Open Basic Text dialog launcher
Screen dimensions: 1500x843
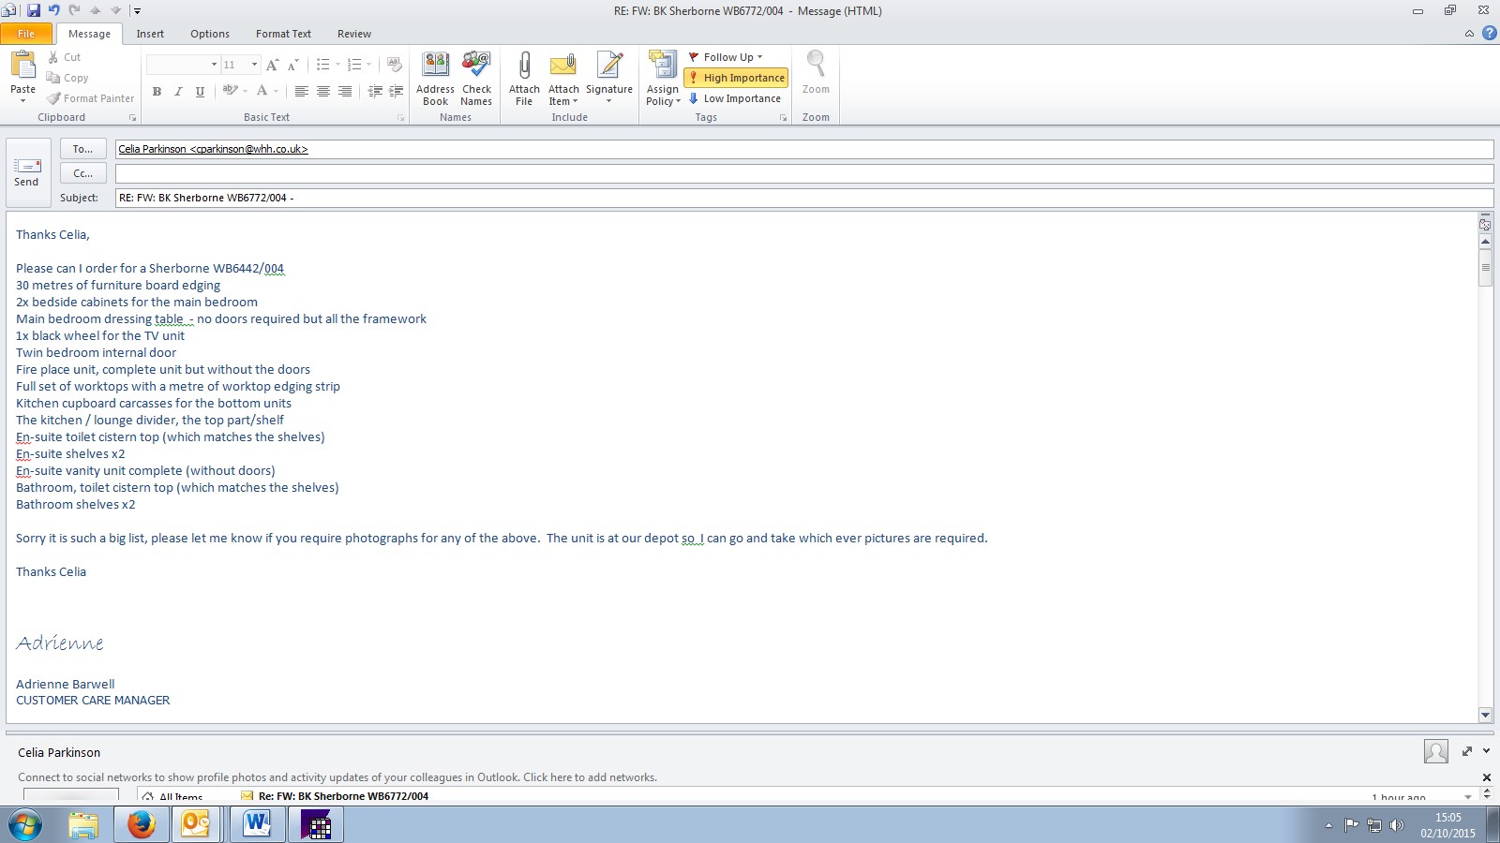[400, 118]
